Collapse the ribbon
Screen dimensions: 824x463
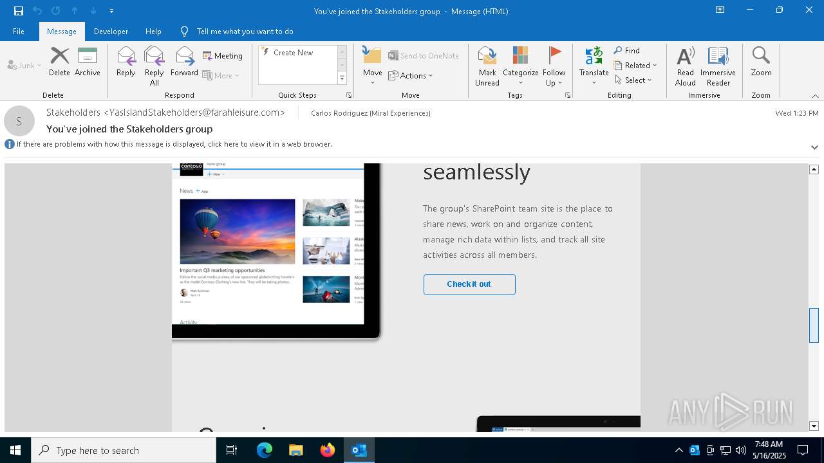point(815,96)
